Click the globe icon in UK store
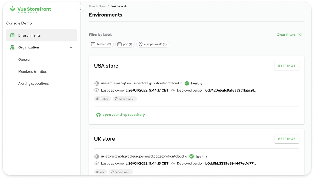314x179 pixels. [x=97, y=156]
